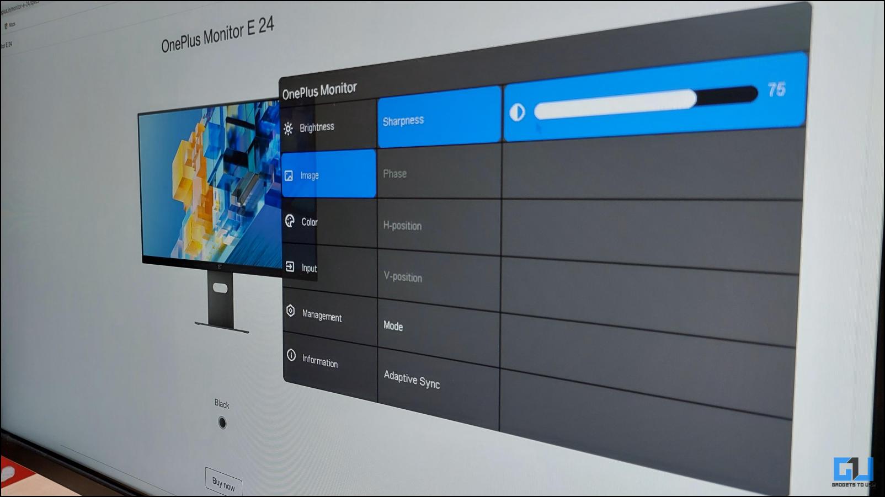Click the OnePlus Monitor E 24 heading
This screenshot has height=497, width=885.
pos(217,34)
